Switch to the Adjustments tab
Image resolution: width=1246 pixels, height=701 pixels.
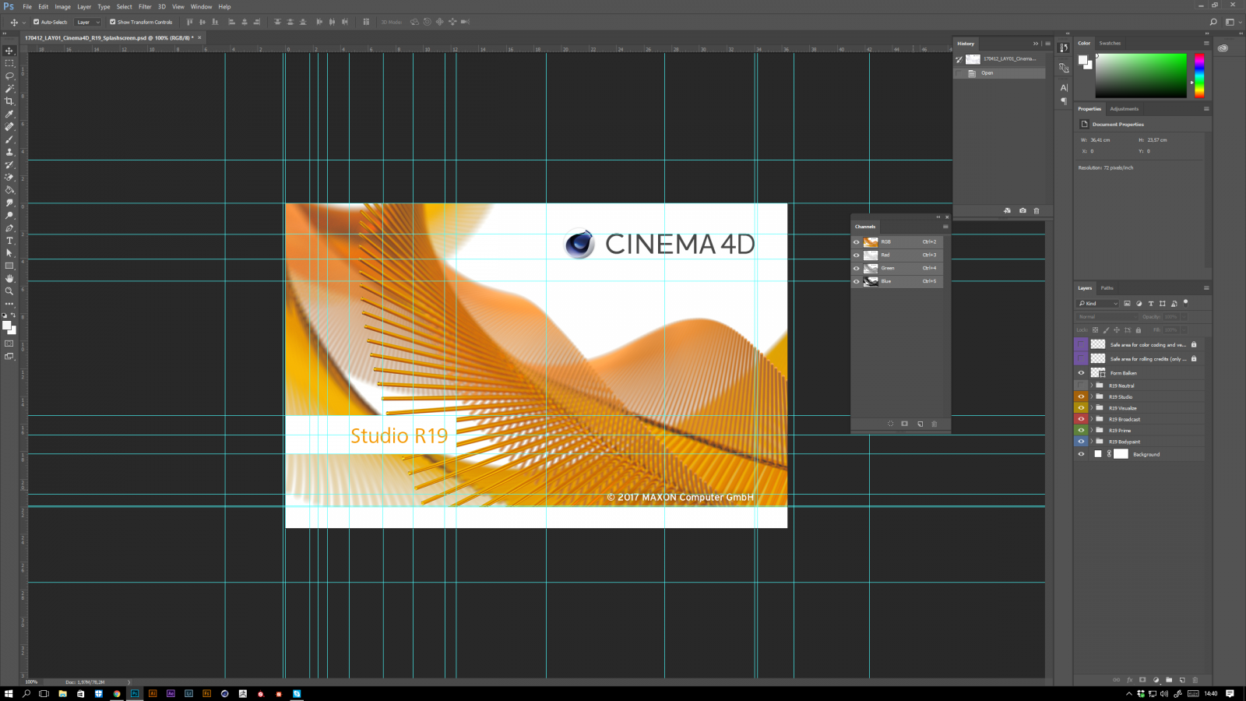(x=1124, y=109)
